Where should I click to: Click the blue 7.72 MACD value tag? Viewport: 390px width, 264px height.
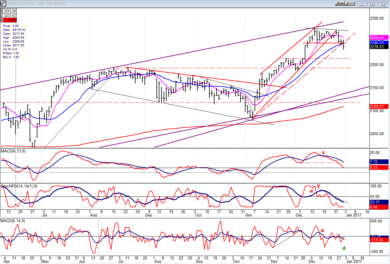pos(379,162)
